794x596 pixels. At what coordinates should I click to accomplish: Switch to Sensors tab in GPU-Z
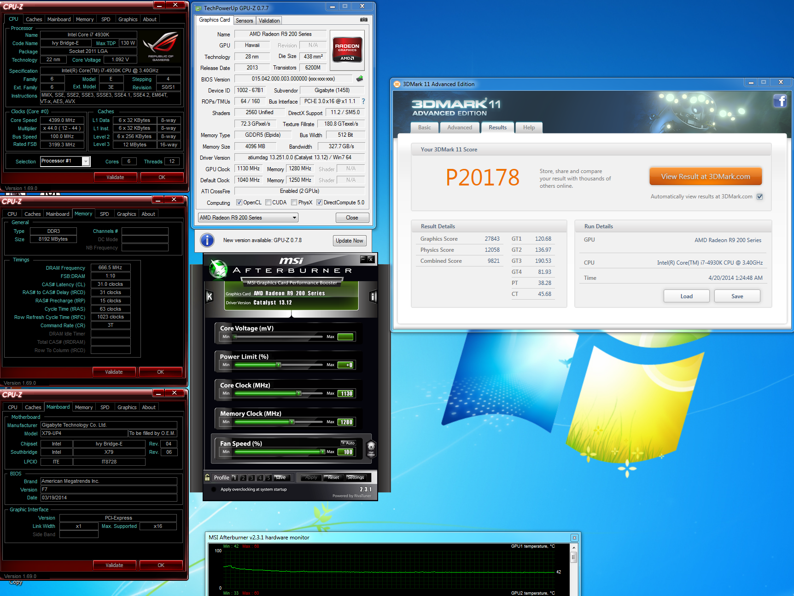coord(244,21)
